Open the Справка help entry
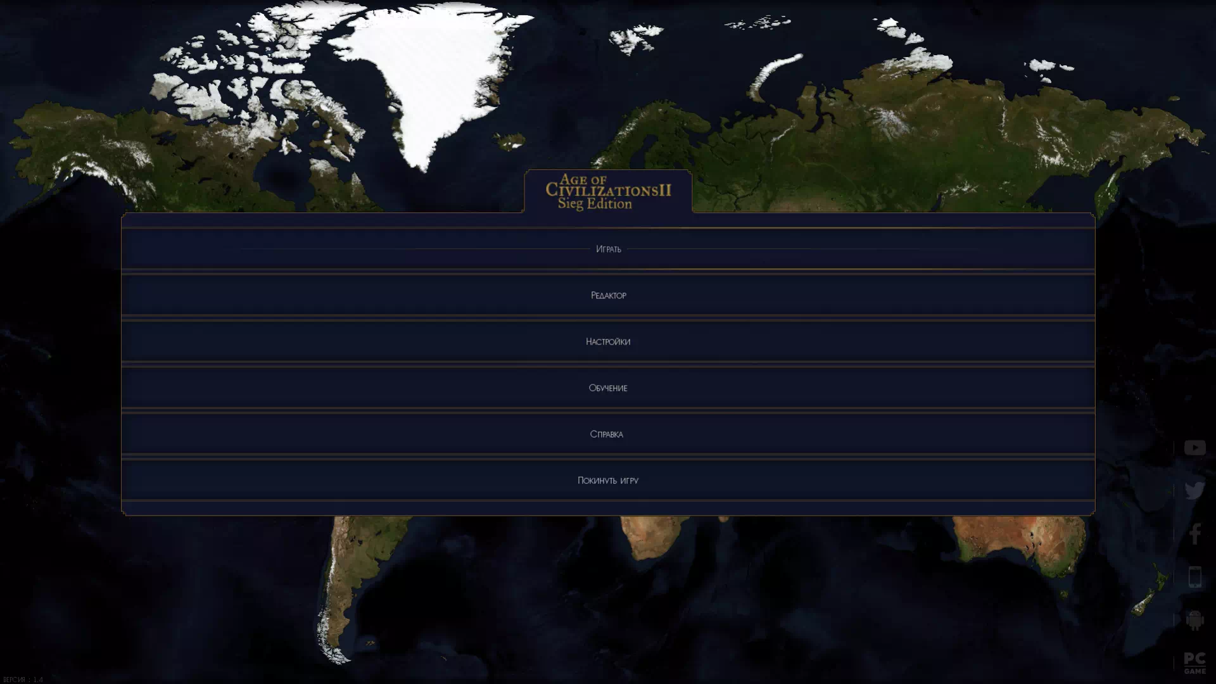The width and height of the screenshot is (1216, 684). [x=608, y=434]
